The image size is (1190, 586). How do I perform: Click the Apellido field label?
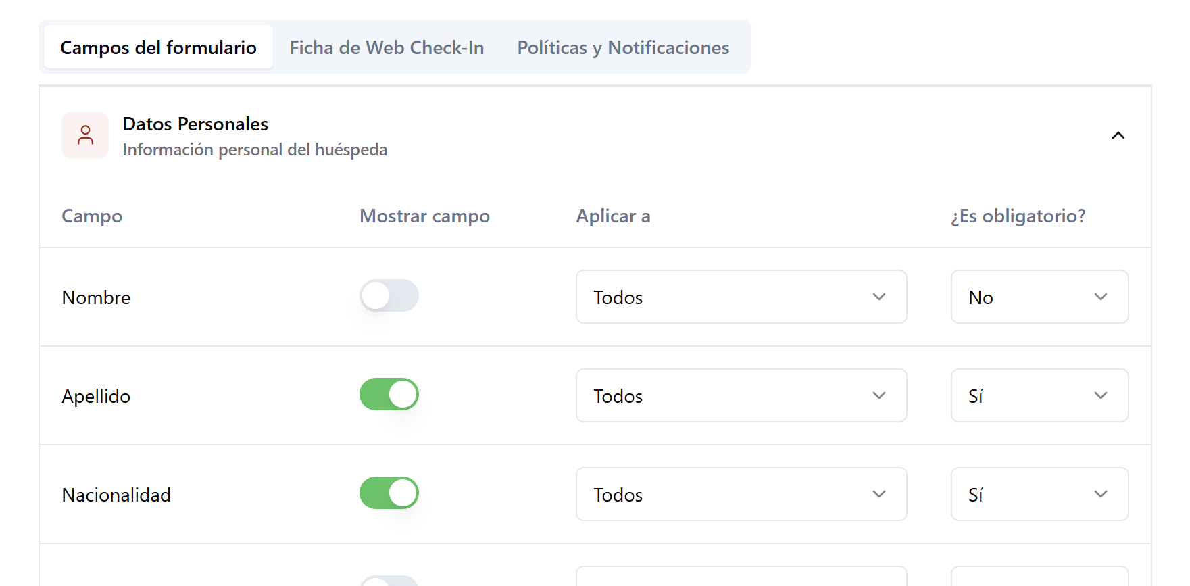96,397
